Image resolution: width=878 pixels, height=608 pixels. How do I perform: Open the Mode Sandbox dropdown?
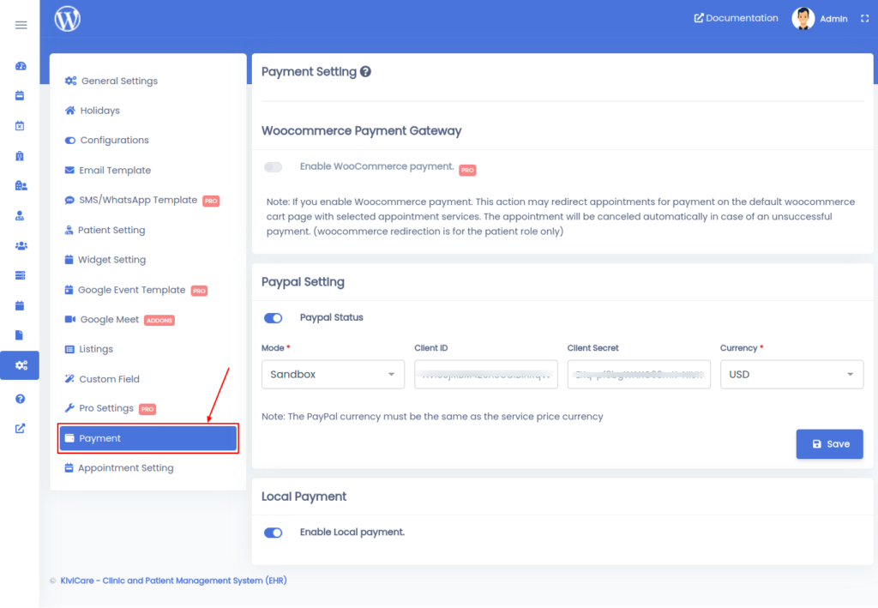click(334, 374)
